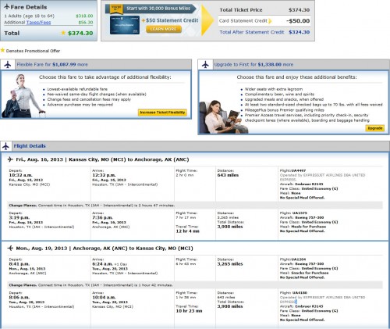Open the Taxes/Fees link

click(x=38, y=23)
